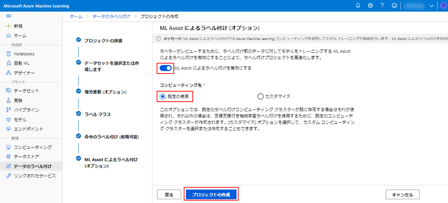Image resolution: width=448 pixels, height=203 pixels.
Task: Click checkmark icon for 増分更新 step
Action: point(79,91)
